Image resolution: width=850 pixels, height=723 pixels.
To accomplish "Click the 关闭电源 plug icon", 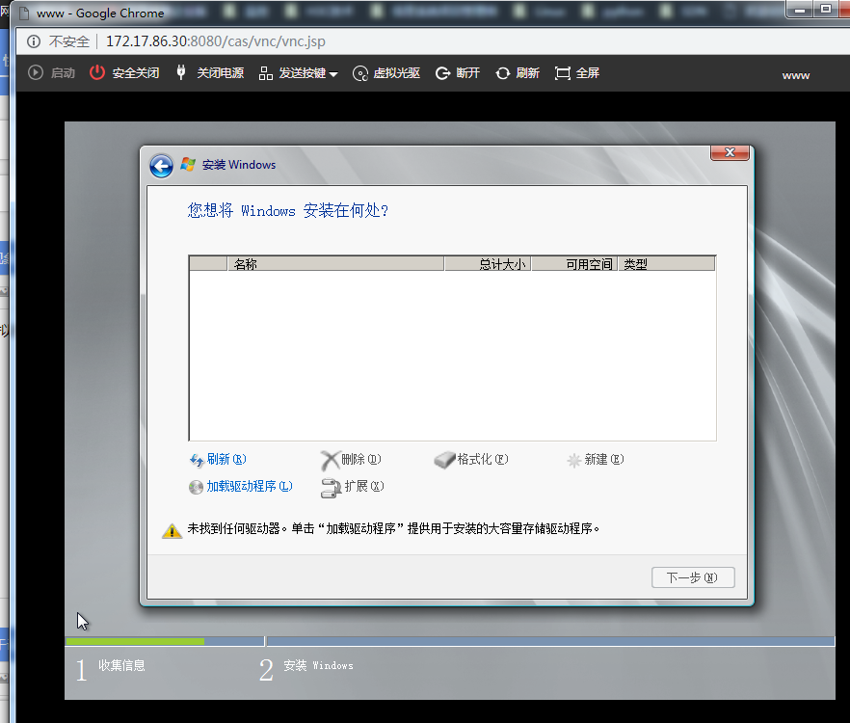I will coord(181,72).
